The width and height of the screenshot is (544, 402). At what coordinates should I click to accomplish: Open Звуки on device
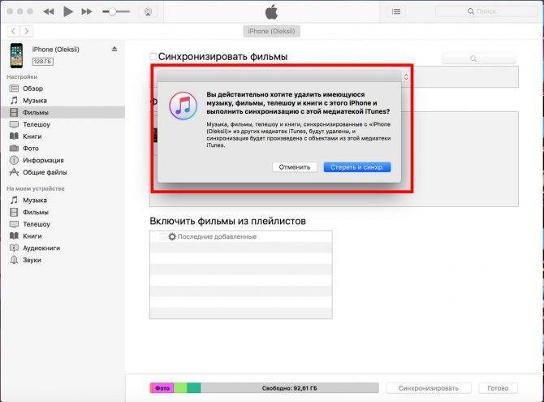(x=32, y=260)
